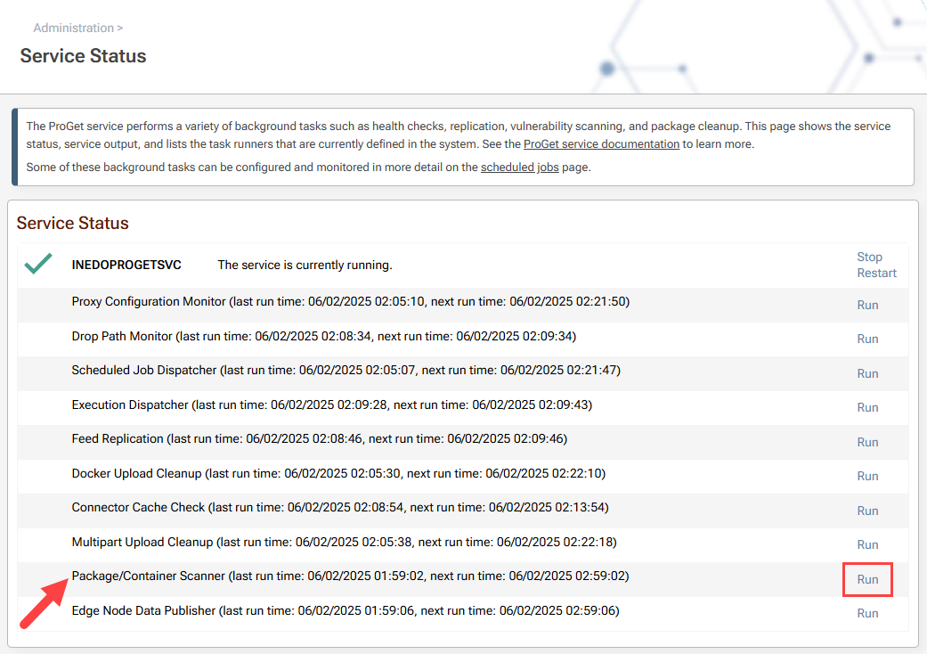The image size is (927, 654).
Task: Open the scheduled jobs page link
Action: pos(520,168)
